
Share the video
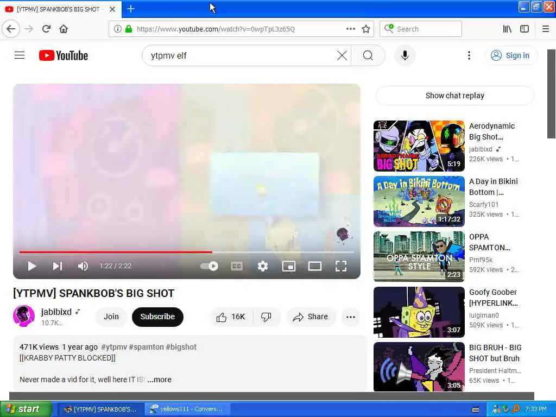coord(310,317)
